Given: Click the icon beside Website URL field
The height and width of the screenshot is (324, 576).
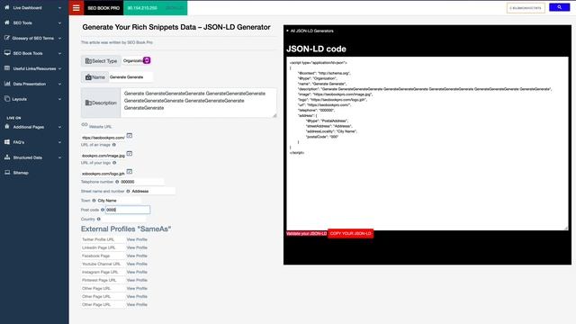Looking at the screenshot, I should click(x=130, y=136).
